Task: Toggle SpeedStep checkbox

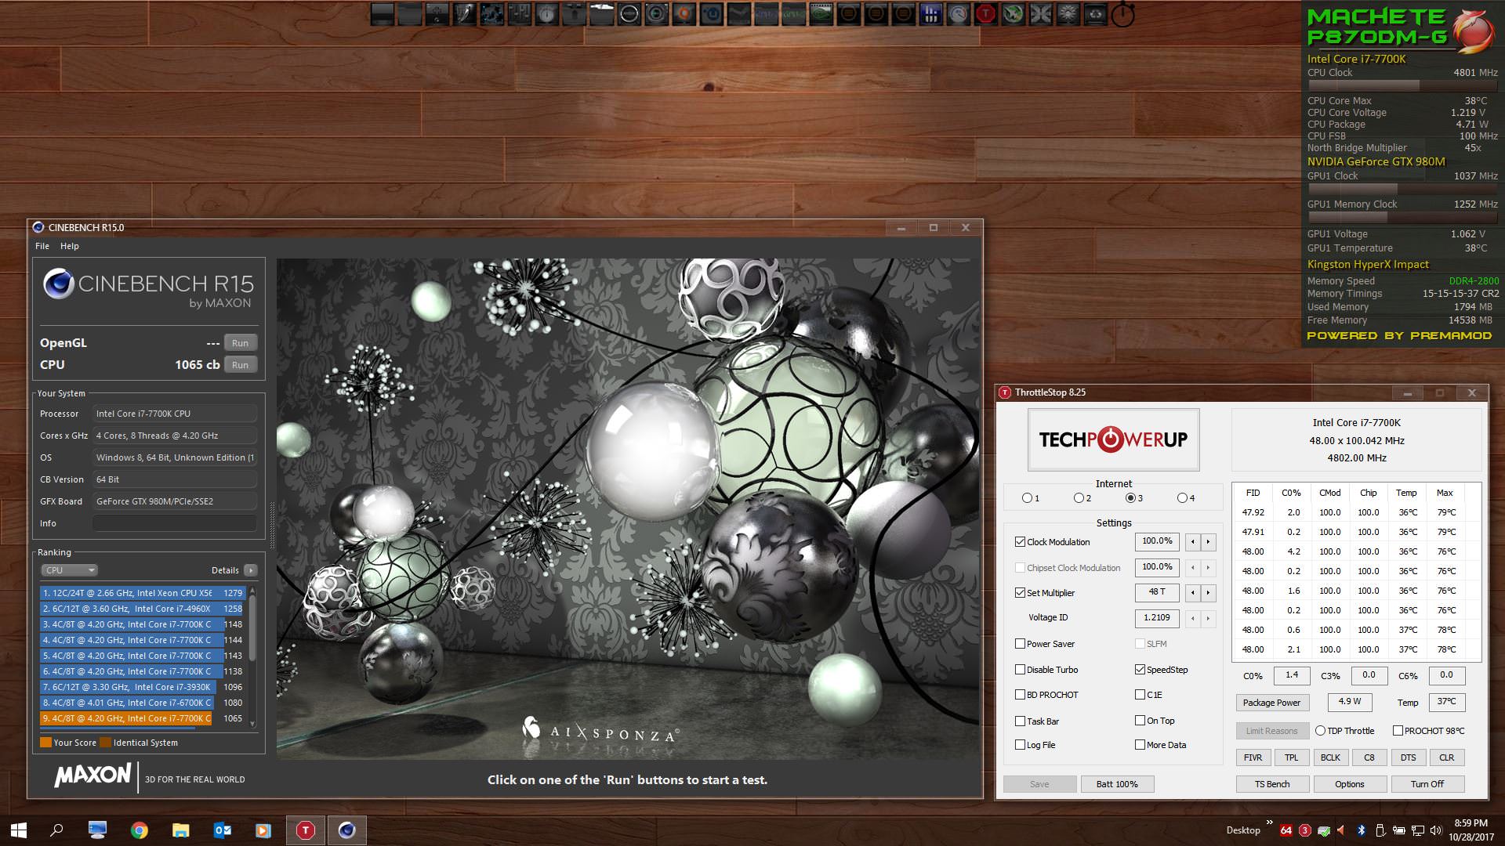Action: coord(1140,670)
